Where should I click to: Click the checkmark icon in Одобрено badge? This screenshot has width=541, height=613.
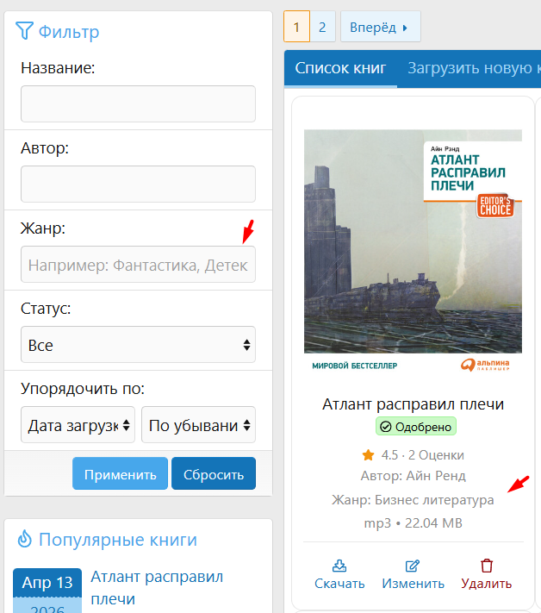tap(386, 427)
